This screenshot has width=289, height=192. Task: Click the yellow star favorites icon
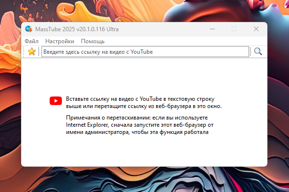[32, 52]
